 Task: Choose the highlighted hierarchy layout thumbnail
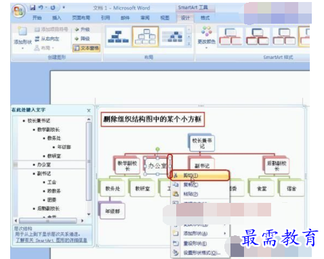[145, 37]
